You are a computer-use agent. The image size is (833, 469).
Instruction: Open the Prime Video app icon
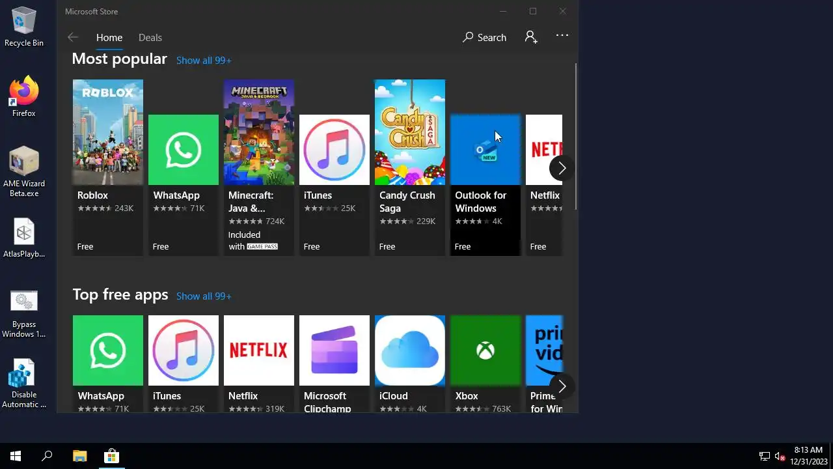544,350
